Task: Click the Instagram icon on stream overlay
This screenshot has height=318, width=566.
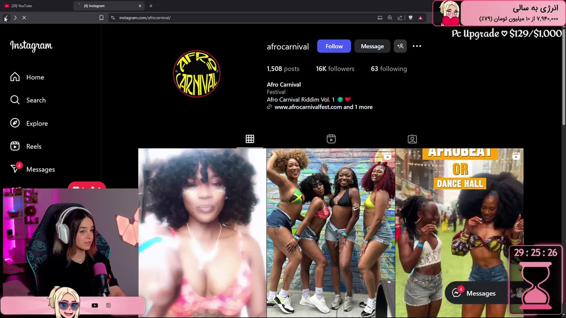Action: tap(108, 305)
